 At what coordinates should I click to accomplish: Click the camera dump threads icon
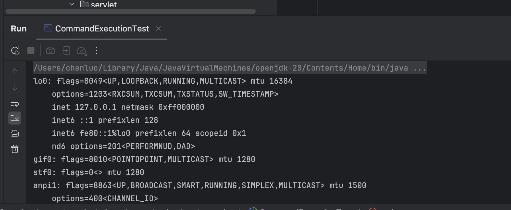50,51
